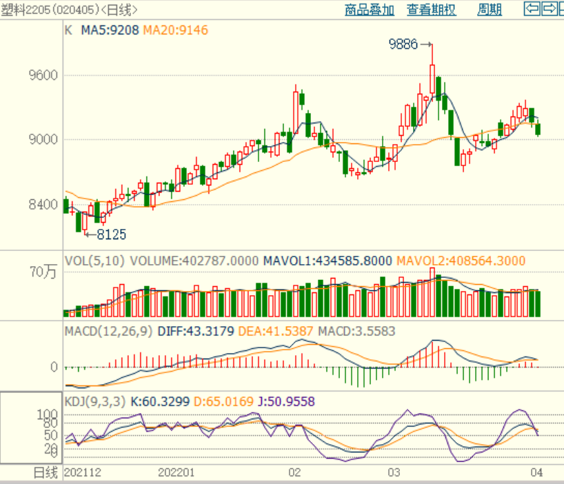This screenshot has height=484, width=564.
Task: Click the 9886 high price marker
Action: 403,45
